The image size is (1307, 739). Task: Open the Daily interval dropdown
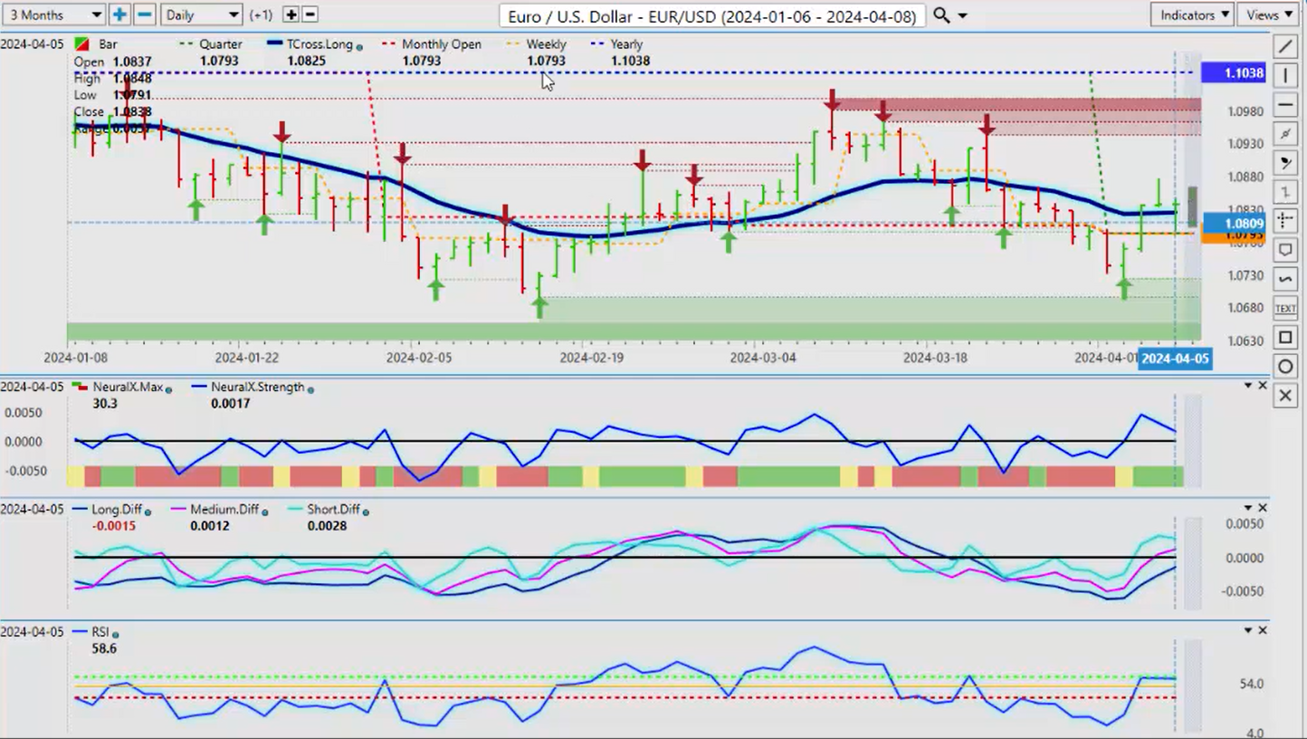click(202, 14)
